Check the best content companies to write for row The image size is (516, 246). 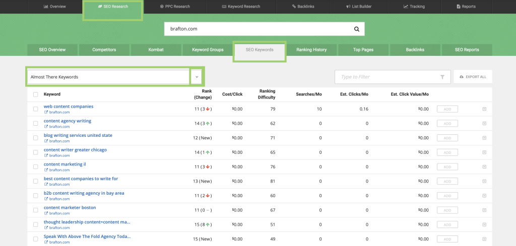coord(36,181)
